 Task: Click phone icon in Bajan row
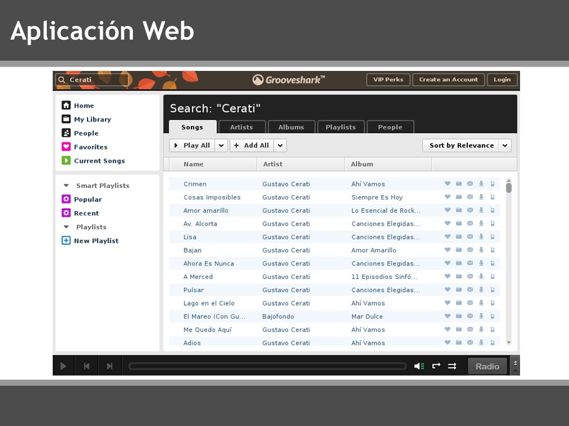pyautogui.click(x=493, y=250)
